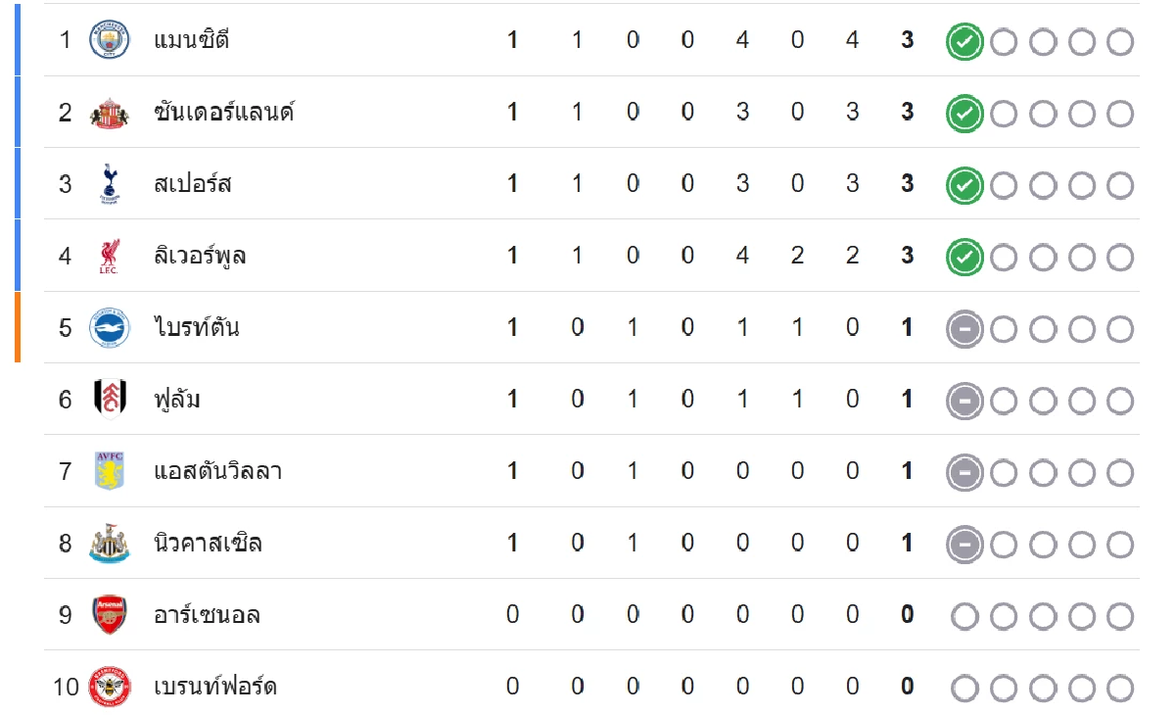Open the แมนซิตี team link
Image resolution: width=1175 pixels, height=715 pixels.
pyautogui.click(x=192, y=40)
